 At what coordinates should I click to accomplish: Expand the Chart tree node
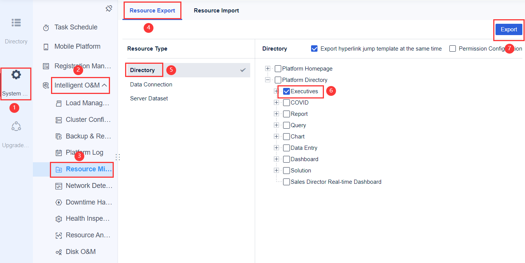pyautogui.click(x=277, y=137)
